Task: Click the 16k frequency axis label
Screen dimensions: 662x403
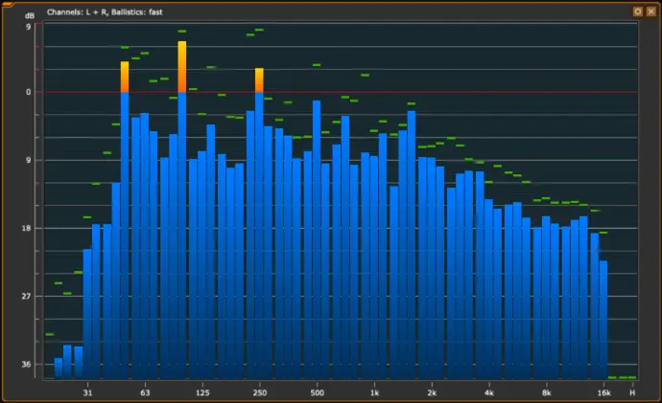Action: point(603,392)
